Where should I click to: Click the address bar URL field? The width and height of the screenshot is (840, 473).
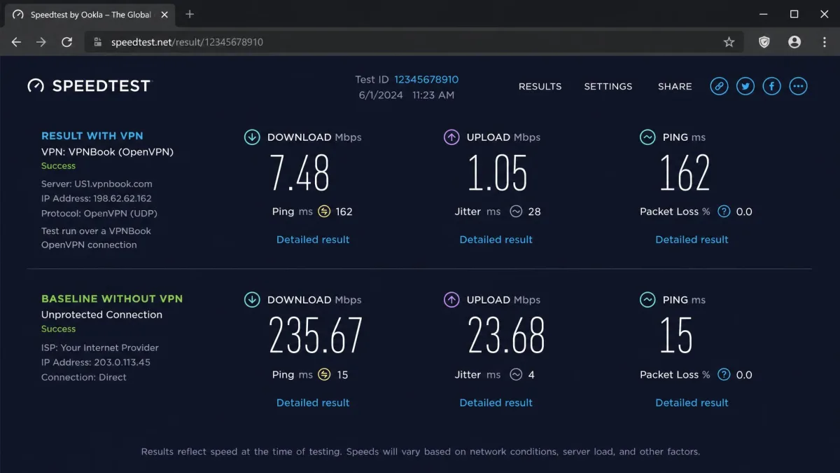point(413,42)
